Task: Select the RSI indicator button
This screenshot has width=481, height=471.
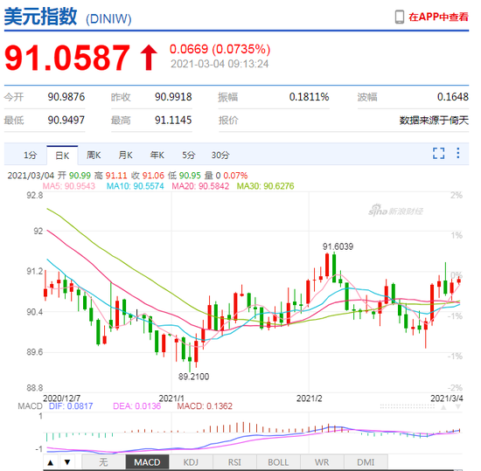Action: pos(234,462)
